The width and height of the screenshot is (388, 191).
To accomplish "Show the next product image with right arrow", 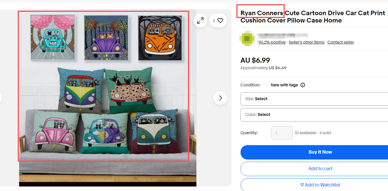I will [x=220, y=98].
